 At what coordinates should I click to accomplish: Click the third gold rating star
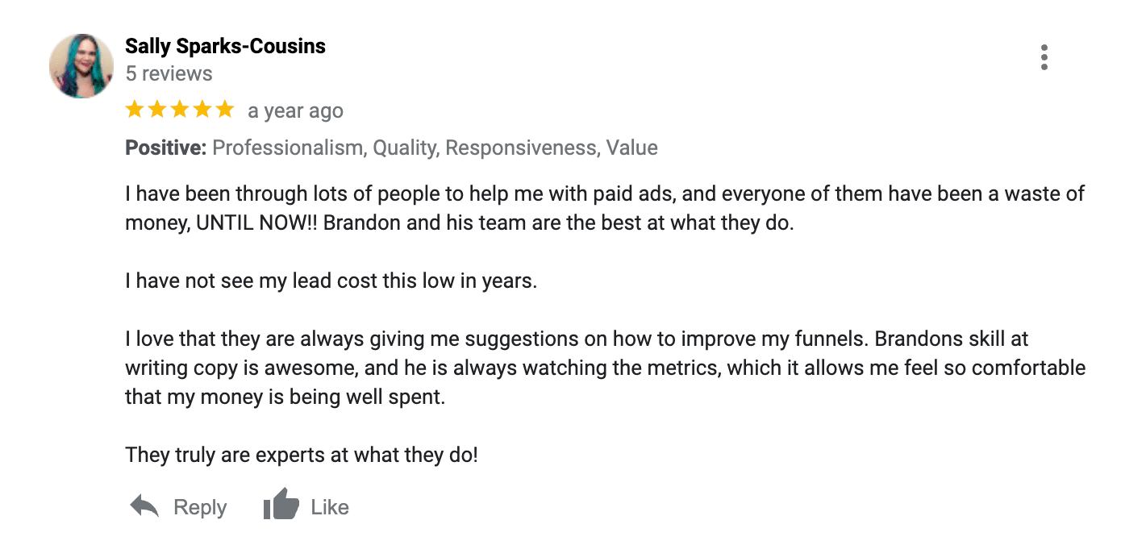180,110
